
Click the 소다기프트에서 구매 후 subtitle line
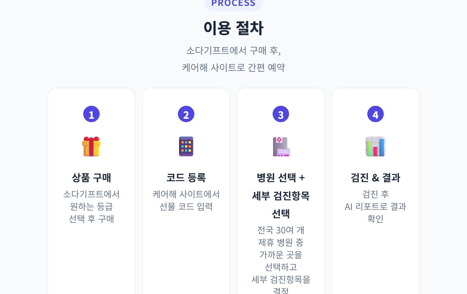[x=233, y=51]
